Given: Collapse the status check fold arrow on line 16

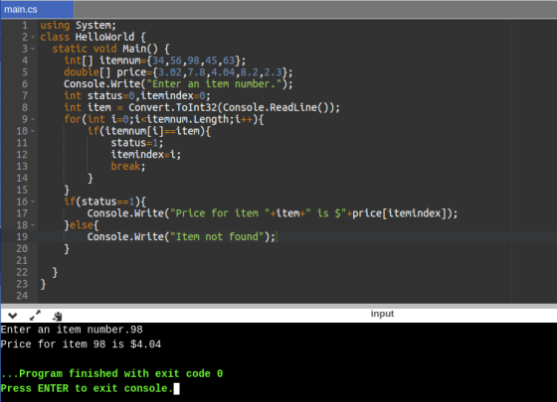Looking at the screenshot, I should [33, 201].
